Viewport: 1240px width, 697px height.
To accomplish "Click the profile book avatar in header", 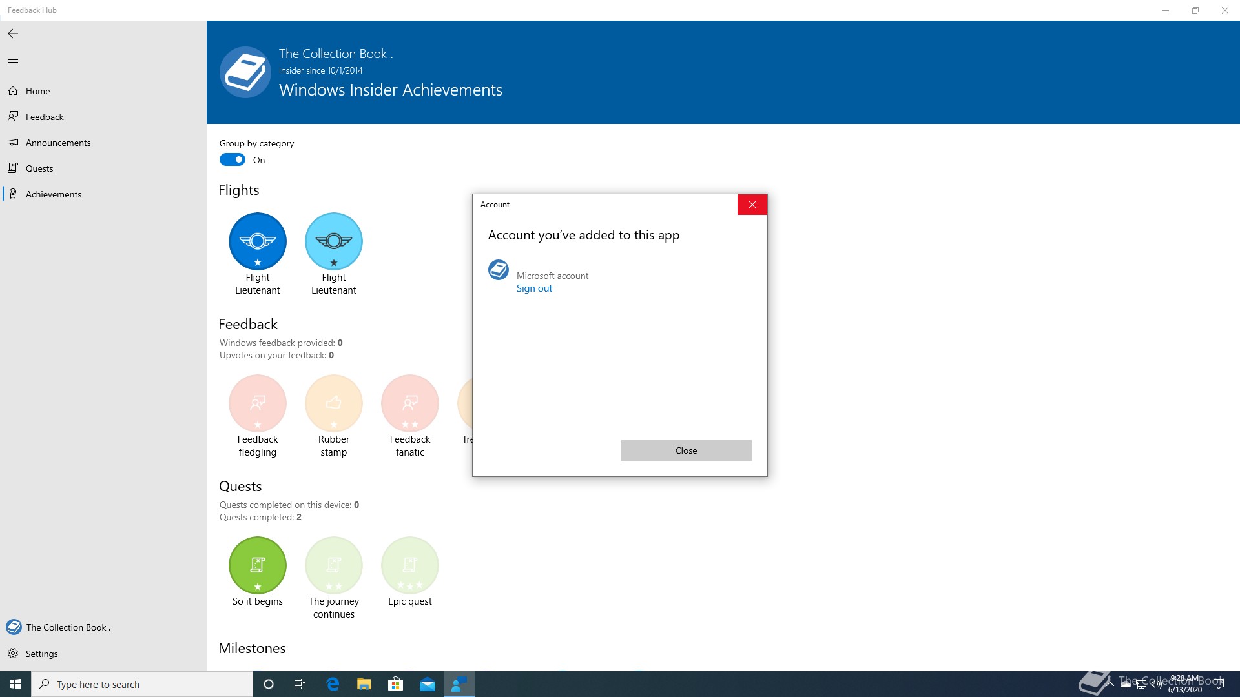I will coord(245,72).
